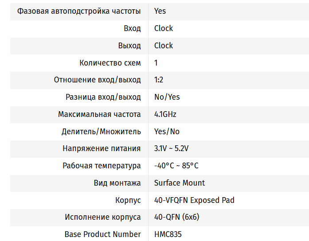The image size is (309, 241).
Task: Select the 'No/Yes' value
Action: [167, 97]
